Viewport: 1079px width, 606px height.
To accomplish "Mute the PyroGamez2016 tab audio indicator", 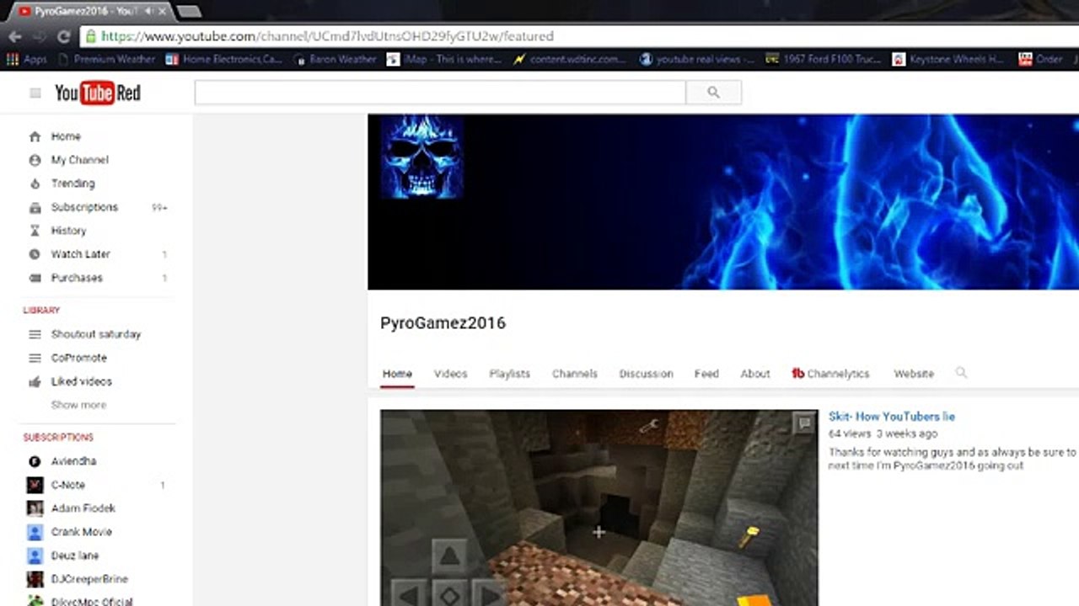I will coord(150,11).
